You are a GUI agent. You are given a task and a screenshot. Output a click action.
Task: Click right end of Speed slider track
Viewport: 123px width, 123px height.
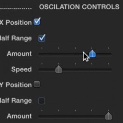(x=110, y=70)
